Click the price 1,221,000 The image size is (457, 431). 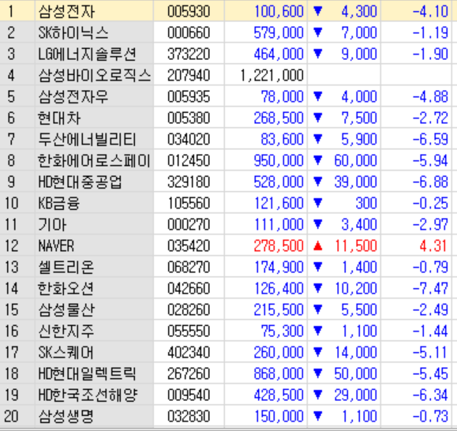[x=272, y=76]
